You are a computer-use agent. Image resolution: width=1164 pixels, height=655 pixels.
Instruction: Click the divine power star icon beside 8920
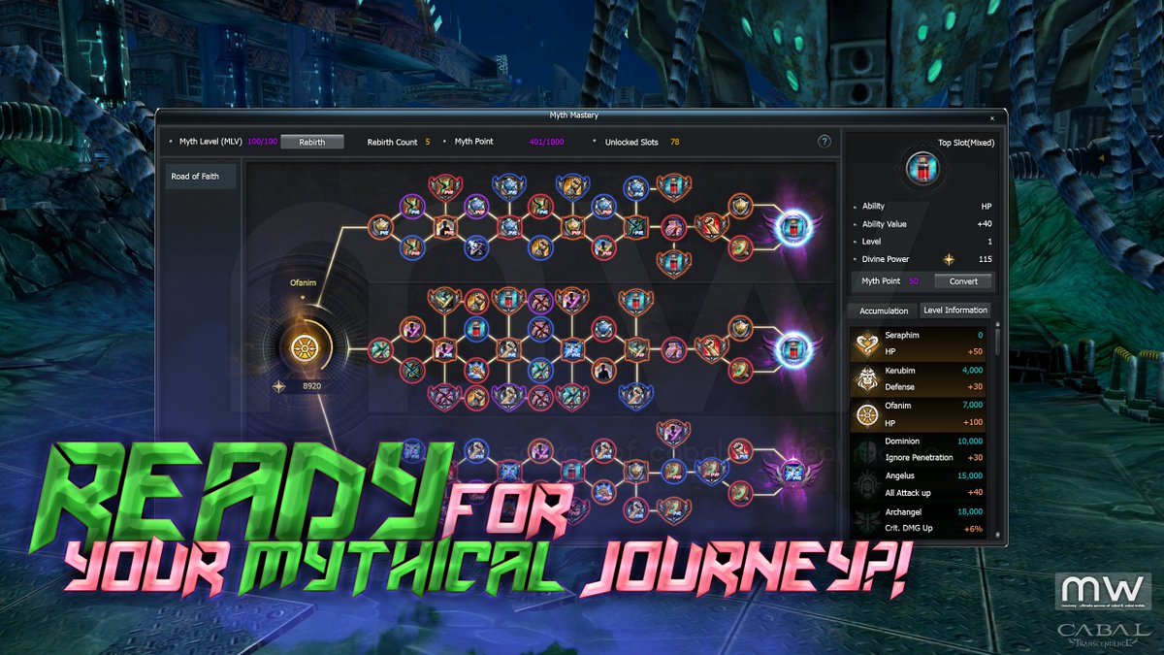(279, 386)
